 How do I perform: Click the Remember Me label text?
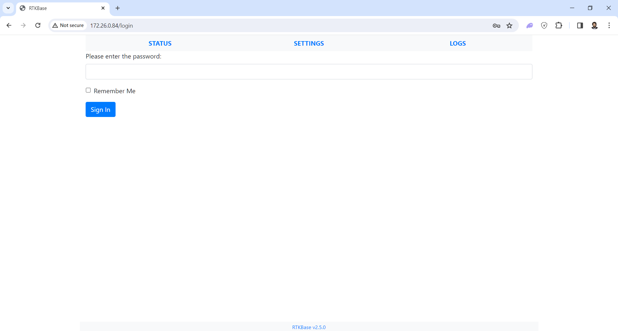[115, 91]
